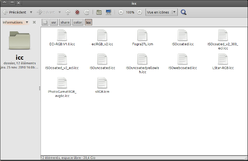Screen dimensions: 248x161
Task: Select the eciRGB_v2.icc file icon
Action: 102,35
